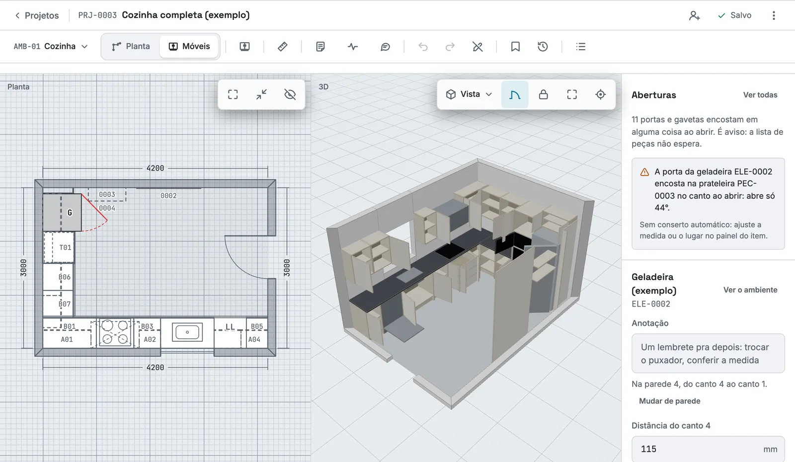Toggle the door opening arcs button
Viewport: 795px width, 462px height.
515,94
